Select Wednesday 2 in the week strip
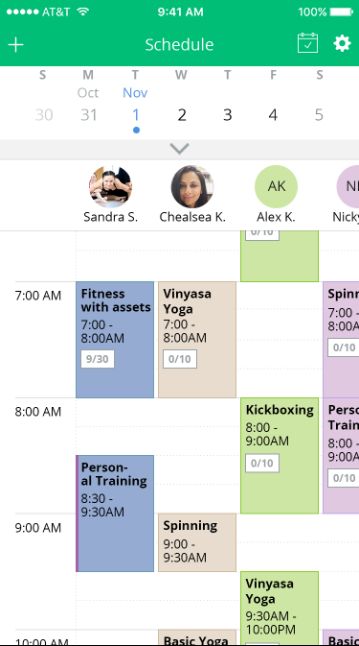This screenshot has width=359, height=646. point(182,115)
